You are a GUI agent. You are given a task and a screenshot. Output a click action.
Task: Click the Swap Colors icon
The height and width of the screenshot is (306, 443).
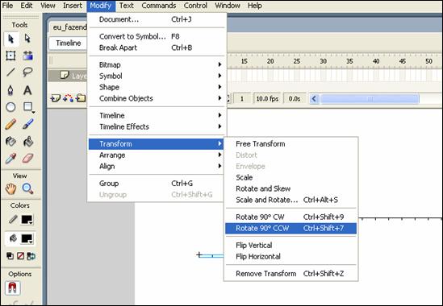(31, 256)
